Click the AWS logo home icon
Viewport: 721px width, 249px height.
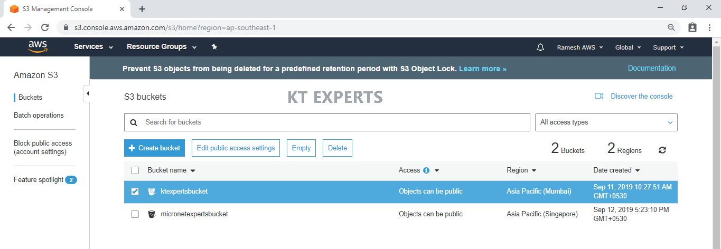point(38,47)
